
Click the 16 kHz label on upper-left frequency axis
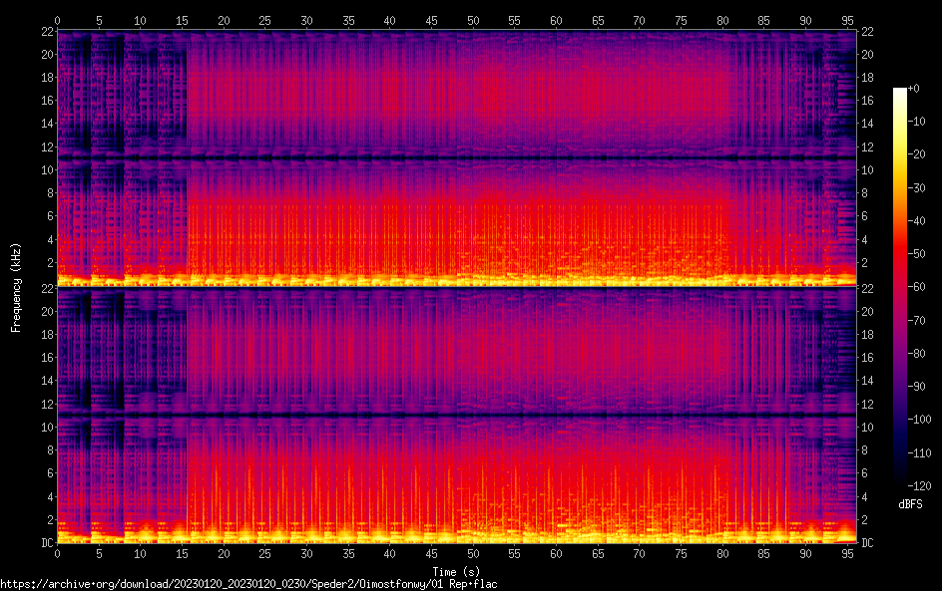point(44,101)
